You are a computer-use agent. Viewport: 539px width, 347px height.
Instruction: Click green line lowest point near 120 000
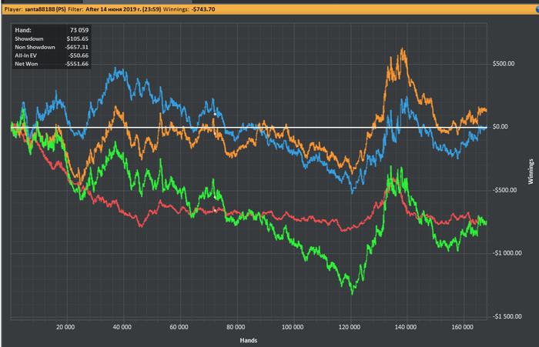coord(353,293)
